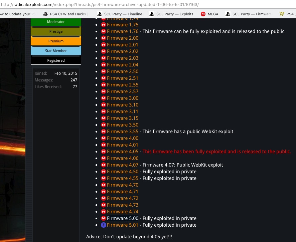296x242 pixels.
Task: Click the browser address bar URL
Action: (x=100, y=5)
